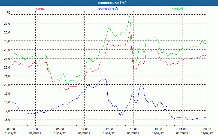Screen dimensions: 218x136
Task: Click the 06:00 time axis label
Action: coord(60,129)
